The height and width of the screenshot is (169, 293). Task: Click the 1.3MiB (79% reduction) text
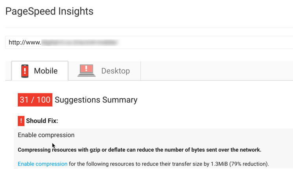coord(240,164)
